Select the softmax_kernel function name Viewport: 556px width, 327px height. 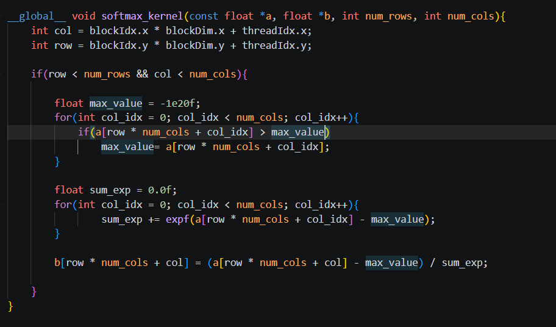click(142, 16)
